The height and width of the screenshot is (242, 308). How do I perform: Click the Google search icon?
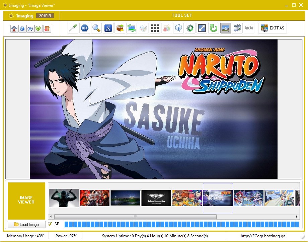point(108,28)
